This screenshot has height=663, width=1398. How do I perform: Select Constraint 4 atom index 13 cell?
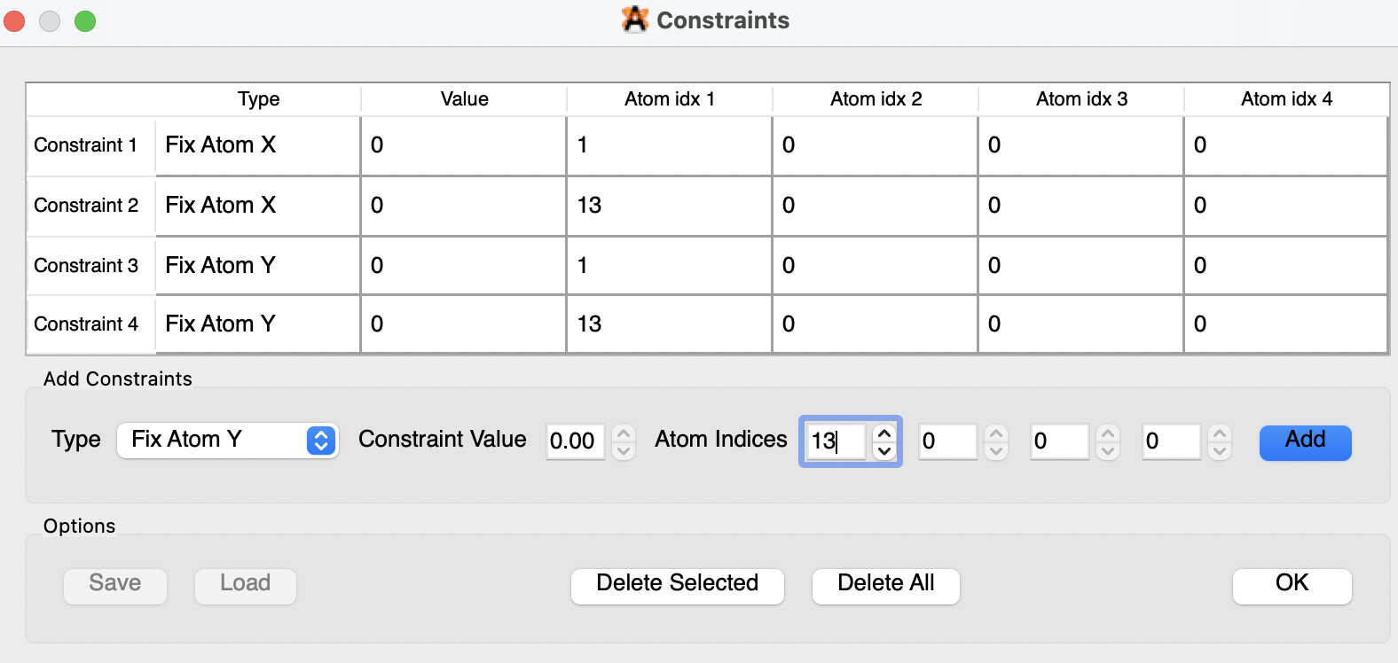pyautogui.click(x=669, y=324)
